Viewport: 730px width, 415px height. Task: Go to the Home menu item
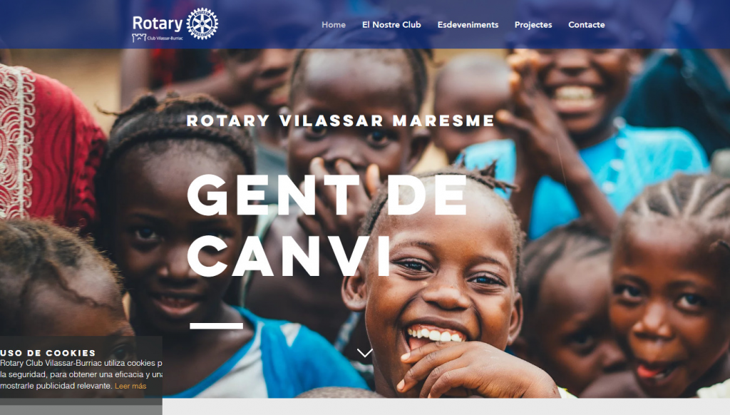334,25
